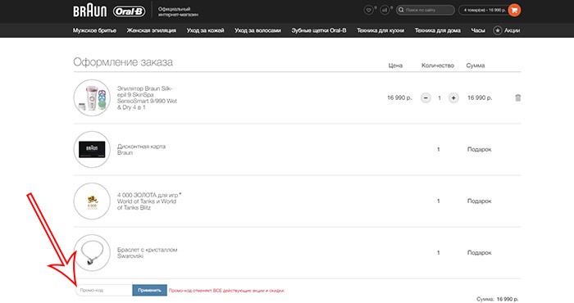Open Техника для кухни menu
The height and width of the screenshot is (303, 574).
click(x=380, y=30)
